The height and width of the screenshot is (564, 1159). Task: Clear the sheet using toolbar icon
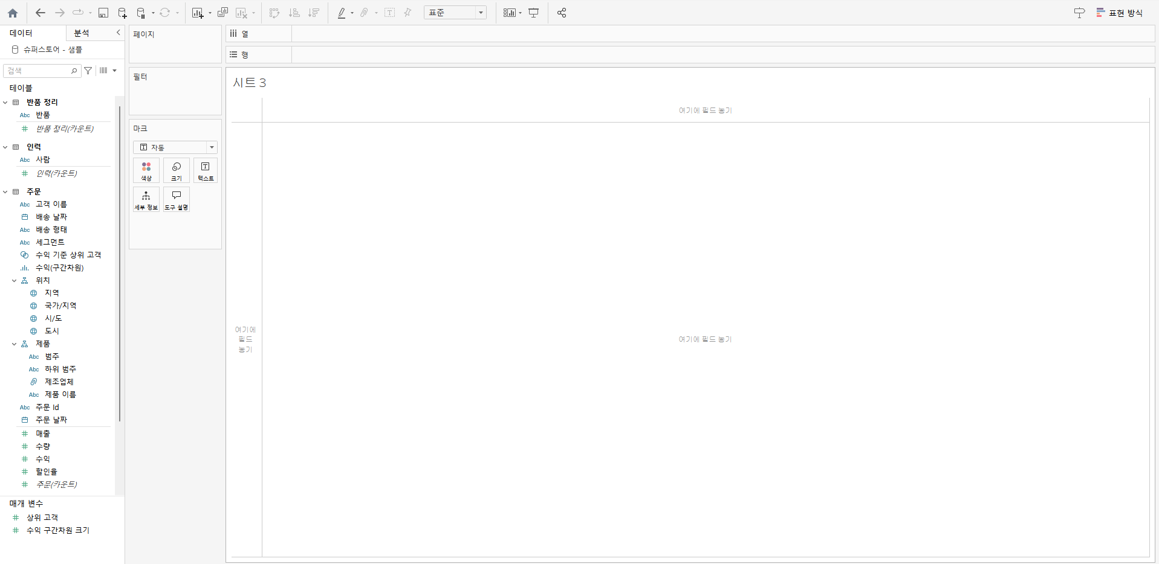point(241,13)
